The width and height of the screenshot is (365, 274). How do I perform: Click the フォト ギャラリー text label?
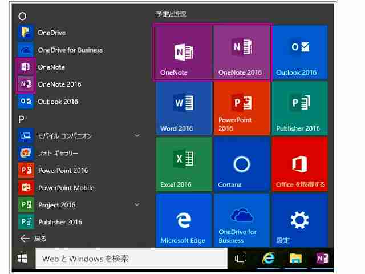click(58, 153)
